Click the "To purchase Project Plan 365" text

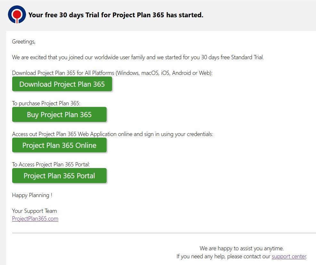point(46,103)
